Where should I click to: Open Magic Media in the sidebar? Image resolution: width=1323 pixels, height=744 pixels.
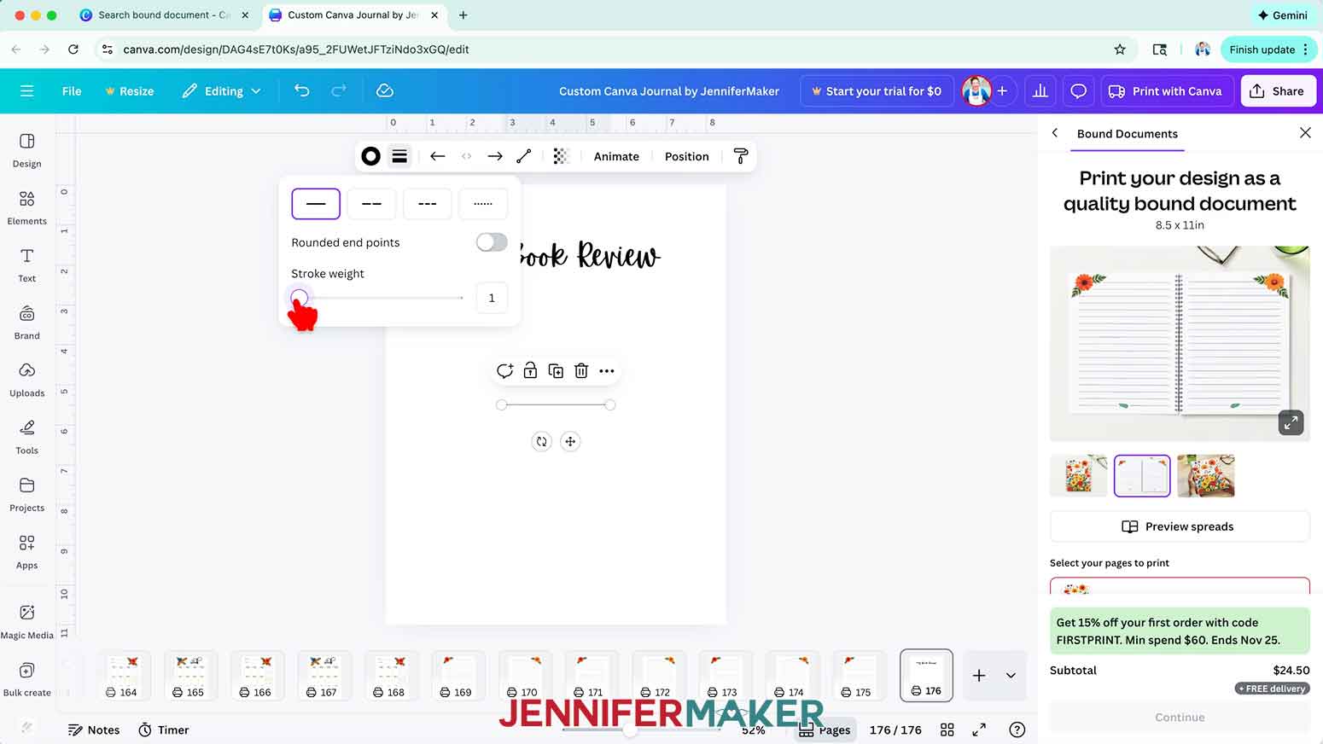pyautogui.click(x=27, y=621)
